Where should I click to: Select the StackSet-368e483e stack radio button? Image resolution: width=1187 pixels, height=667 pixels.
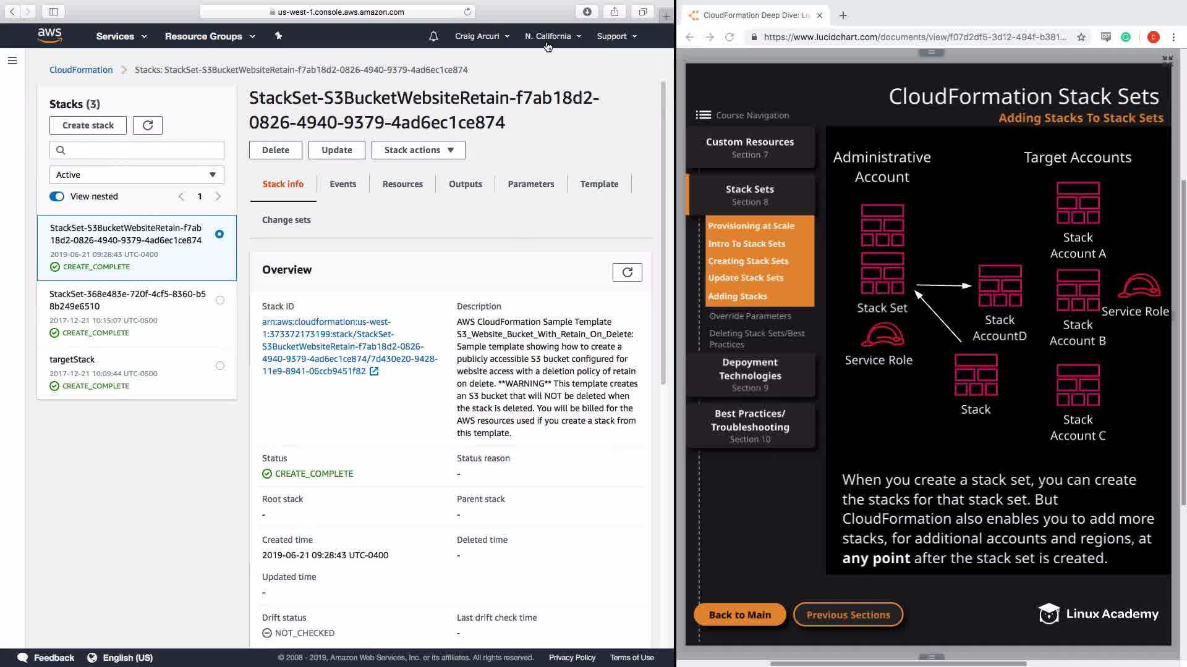coord(219,300)
